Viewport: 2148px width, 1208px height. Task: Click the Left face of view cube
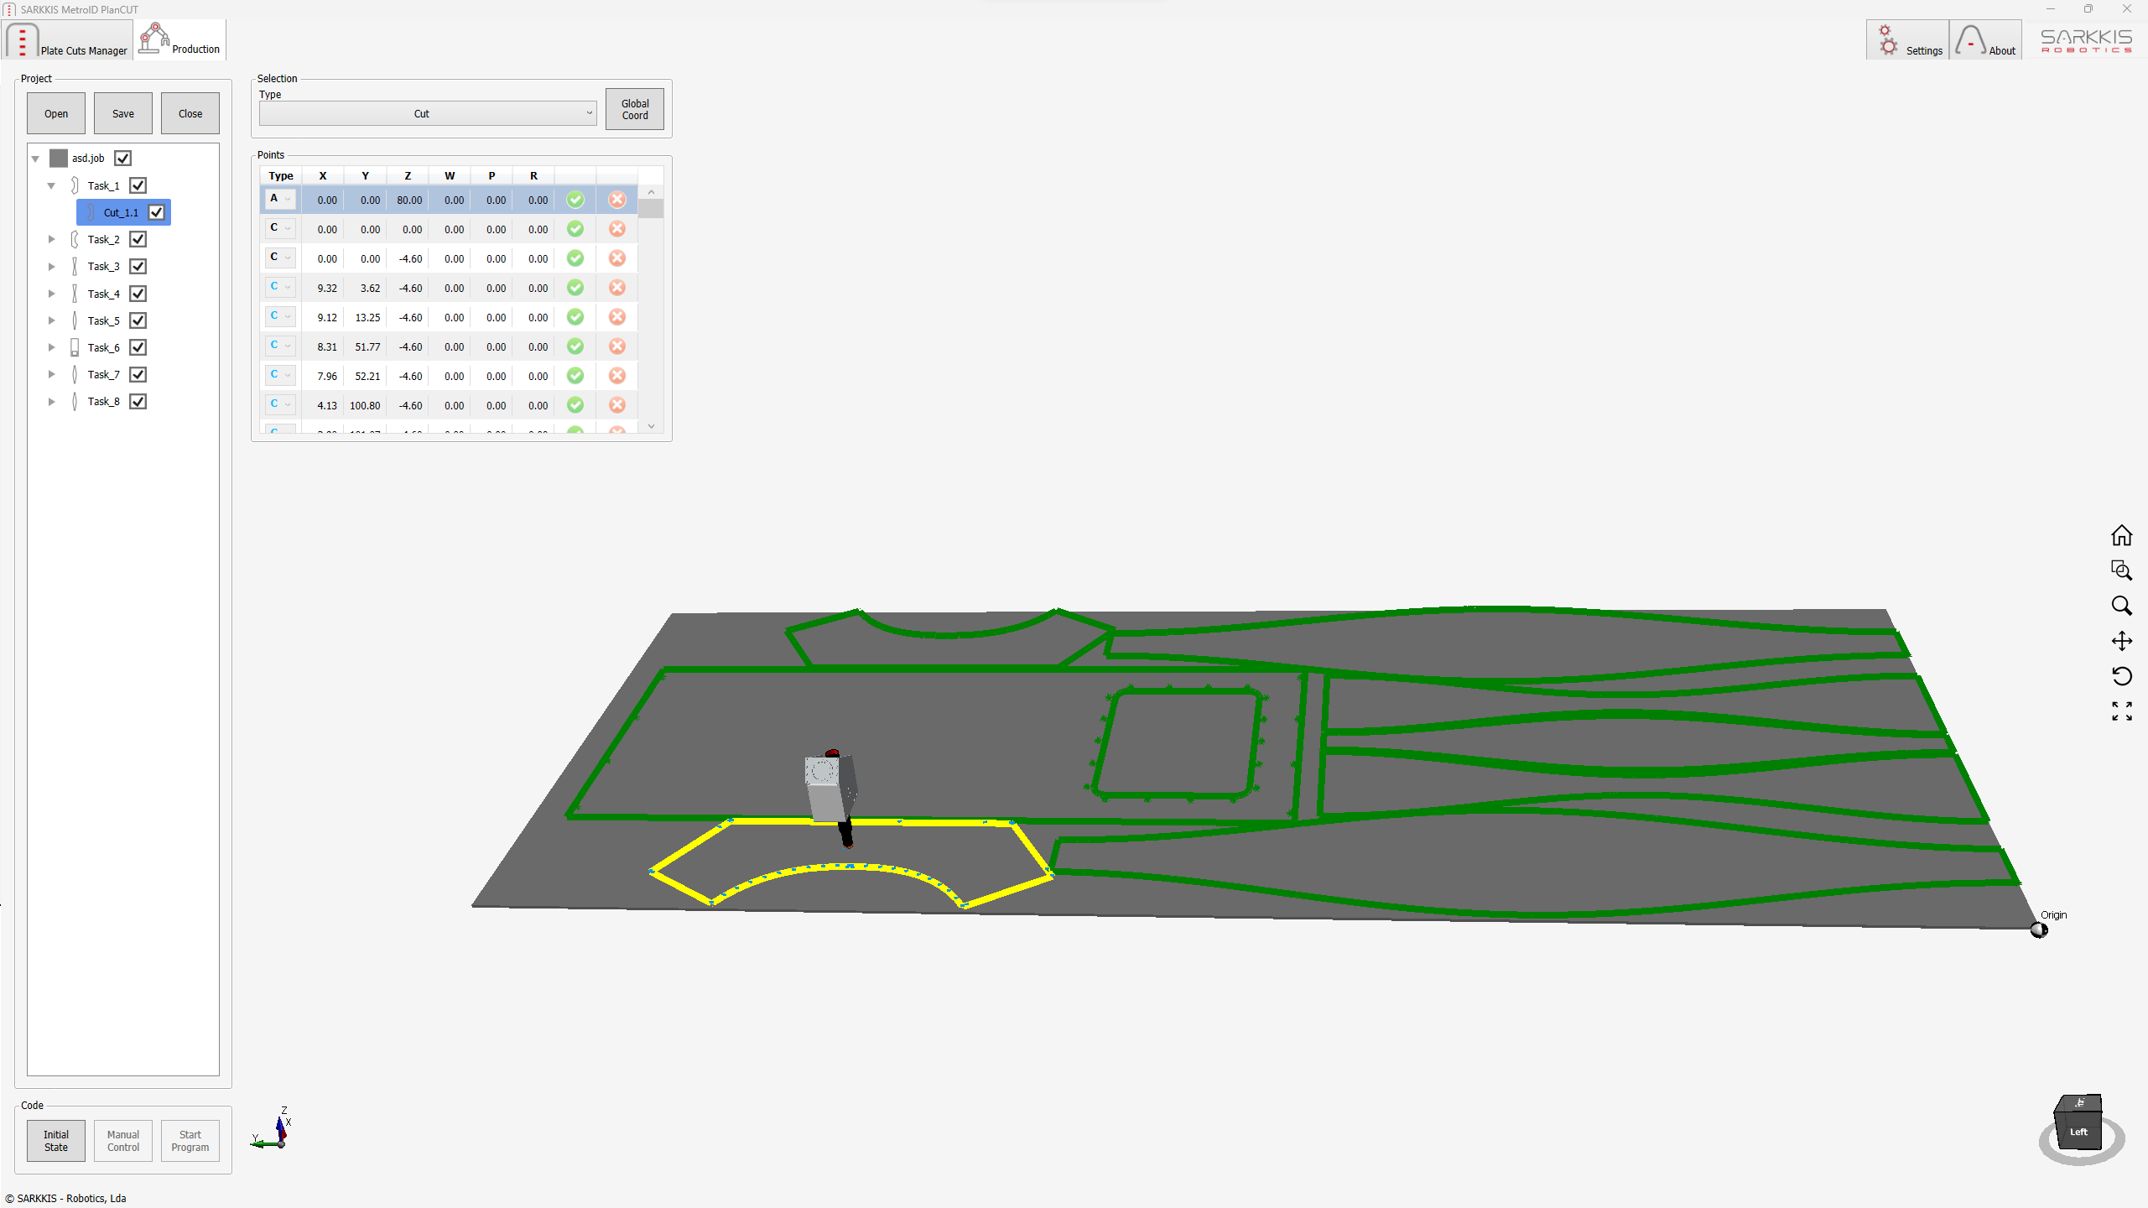[x=2078, y=1132]
